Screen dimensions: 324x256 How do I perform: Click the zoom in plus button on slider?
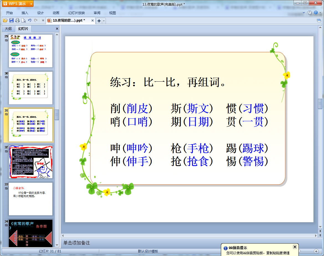316,251
